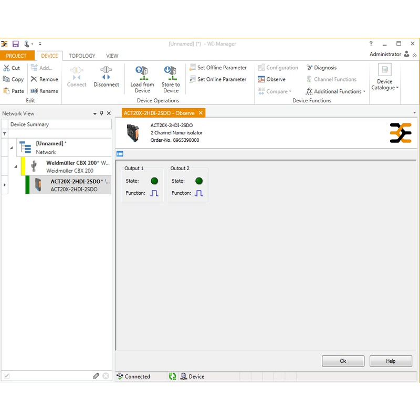Click the Connect plug icon
This screenshot has height=420, width=420.
(77, 73)
